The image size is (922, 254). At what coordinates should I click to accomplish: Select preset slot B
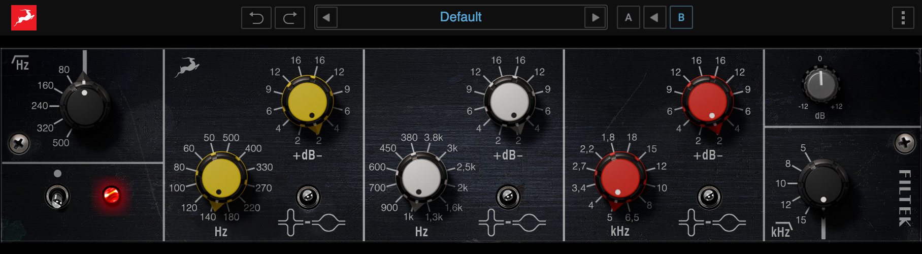coord(681,18)
